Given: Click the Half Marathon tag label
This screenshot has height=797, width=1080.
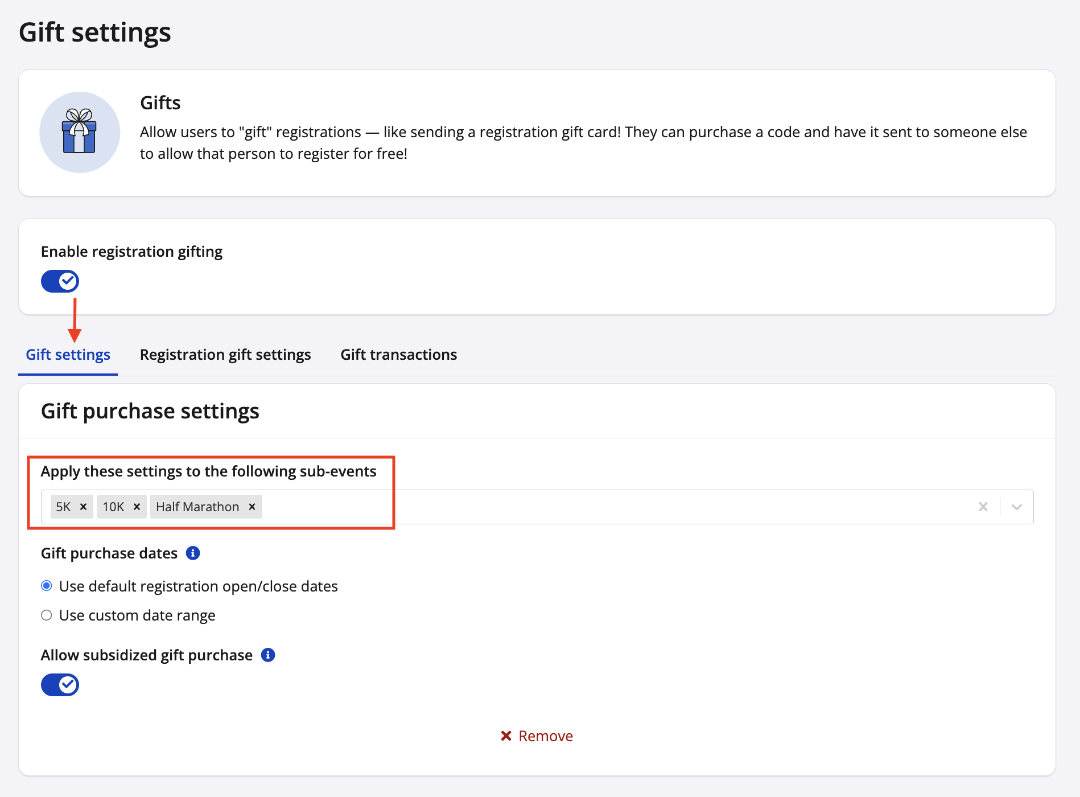Looking at the screenshot, I should coord(197,507).
